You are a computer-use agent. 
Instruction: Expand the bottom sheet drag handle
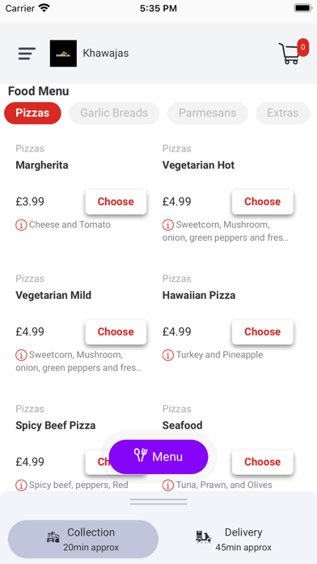tap(158, 502)
